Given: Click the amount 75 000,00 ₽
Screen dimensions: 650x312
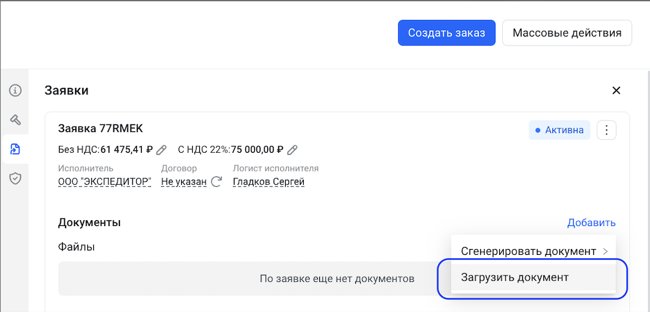Looking at the screenshot, I should point(257,150).
